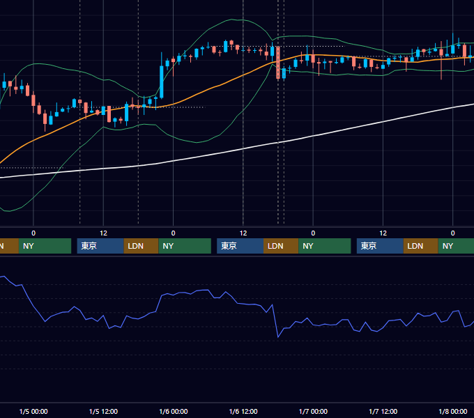474x418 pixels.
Task: Click the 1/8 00:00 time axis label
Action: tap(453, 411)
